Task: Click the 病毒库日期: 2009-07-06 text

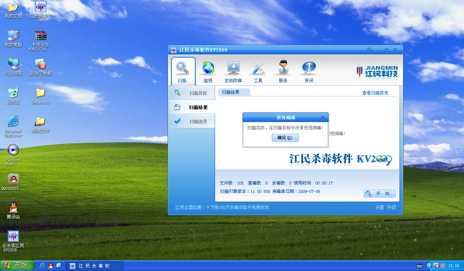Action: [x=296, y=191]
